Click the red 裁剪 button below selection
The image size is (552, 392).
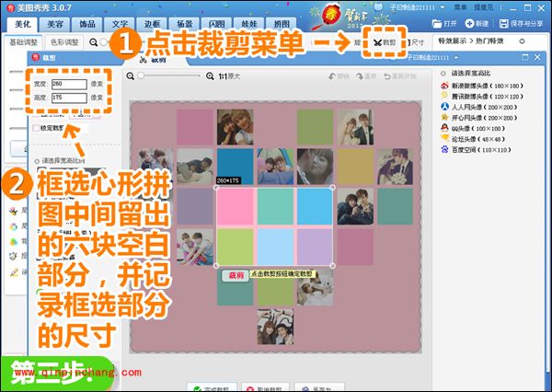pos(236,275)
